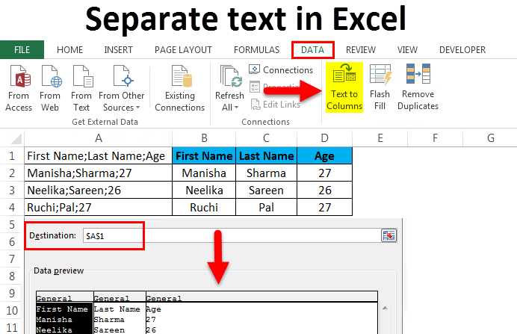Select row 1 header

pyautogui.click(x=12, y=155)
